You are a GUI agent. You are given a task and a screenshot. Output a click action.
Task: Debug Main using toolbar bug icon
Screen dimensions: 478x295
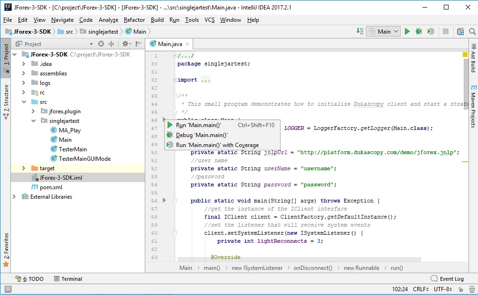(x=419, y=31)
